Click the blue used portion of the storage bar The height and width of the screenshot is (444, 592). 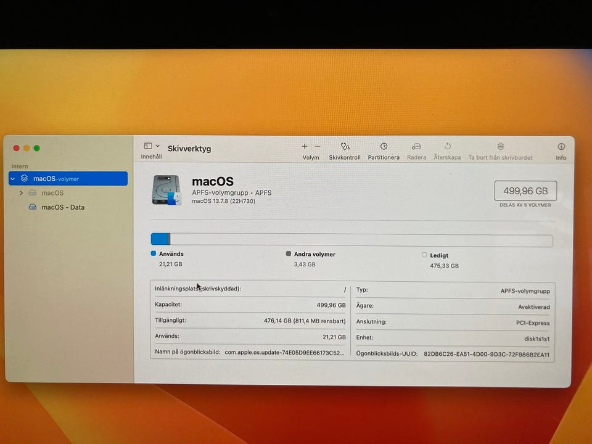[160, 239]
